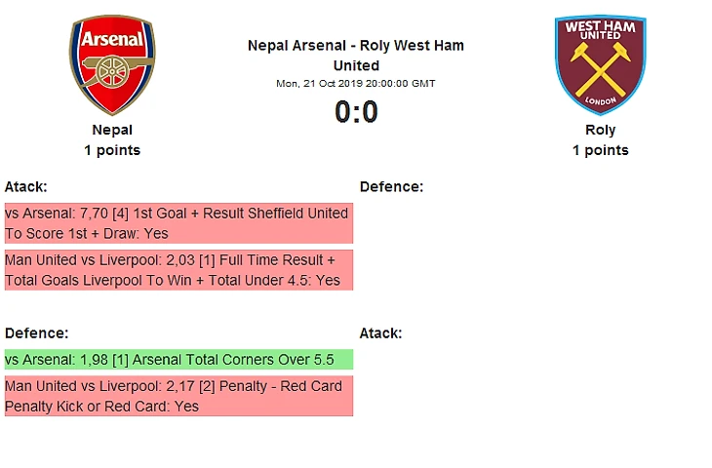This screenshot has width=712, height=468.
Task: Click the lower-right 'Atack:' heading
Action: point(381,332)
